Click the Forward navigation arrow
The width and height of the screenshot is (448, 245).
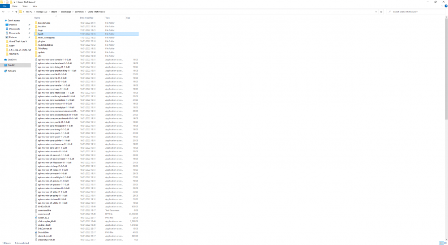pos(8,12)
